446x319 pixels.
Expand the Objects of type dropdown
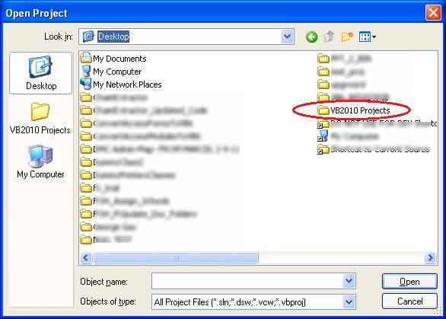click(349, 302)
